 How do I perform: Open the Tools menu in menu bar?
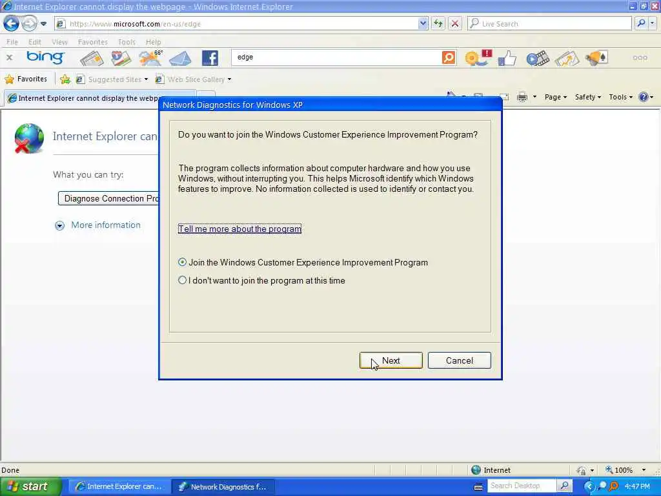(127, 42)
